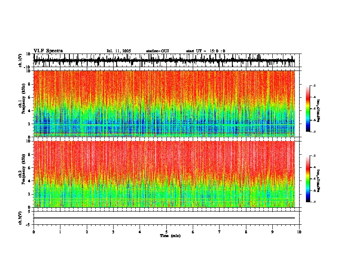This screenshot has width=337, height=260.
Task: Click time axis tick label '2'
Action: (x=87, y=232)
